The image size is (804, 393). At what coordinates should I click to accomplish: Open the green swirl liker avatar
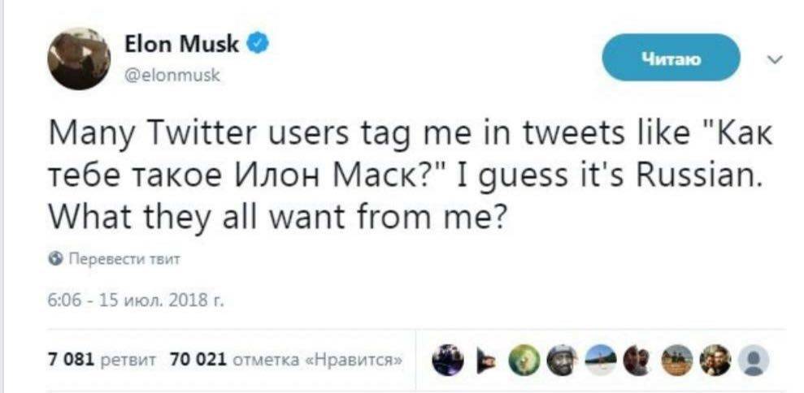(x=524, y=361)
